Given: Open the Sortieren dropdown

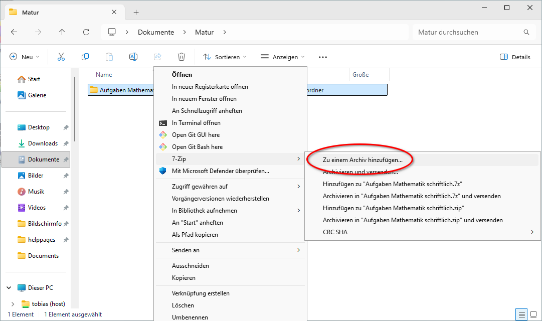Looking at the screenshot, I should coord(225,57).
